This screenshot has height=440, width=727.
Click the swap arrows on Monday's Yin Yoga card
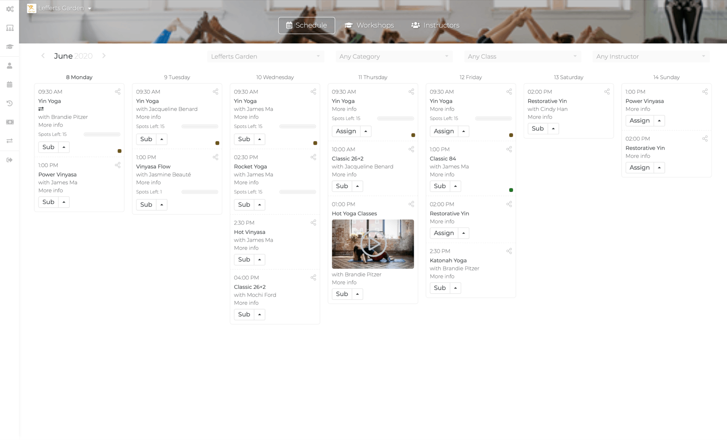click(41, 109)
